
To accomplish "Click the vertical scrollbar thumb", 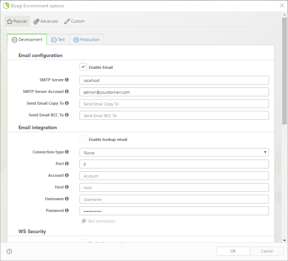I will click(x=284, y=71).
